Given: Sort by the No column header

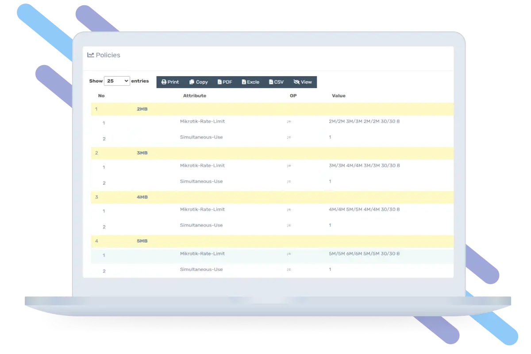Looking at the screenshot, I should pos(101,96).
